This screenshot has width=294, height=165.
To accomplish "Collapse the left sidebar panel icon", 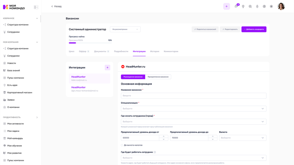I will coord(36,7).
